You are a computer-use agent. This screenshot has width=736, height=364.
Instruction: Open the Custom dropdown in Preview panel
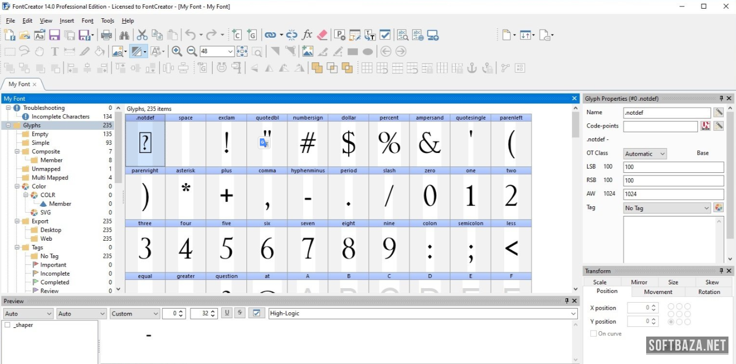click(135, 313)
